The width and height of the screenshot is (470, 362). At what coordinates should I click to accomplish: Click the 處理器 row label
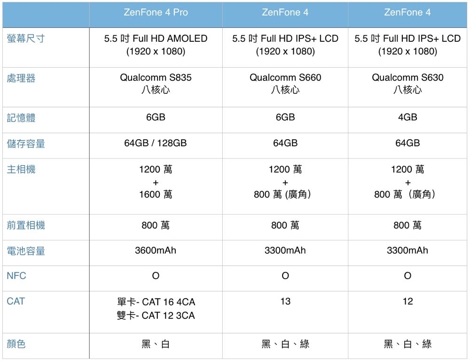(x=21, y=78)
